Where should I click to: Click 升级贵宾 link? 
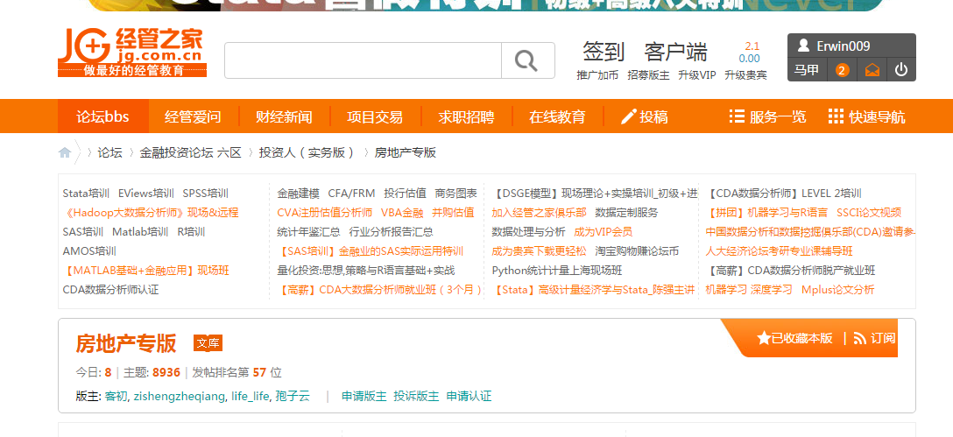click(745, 75)
